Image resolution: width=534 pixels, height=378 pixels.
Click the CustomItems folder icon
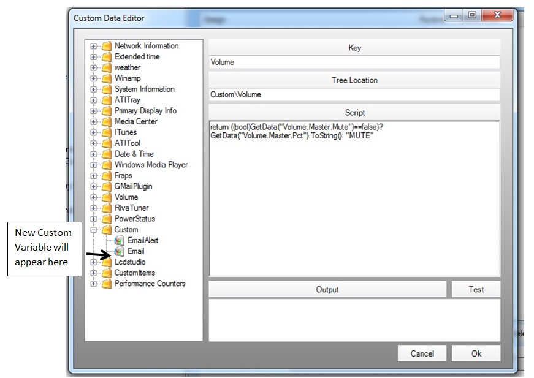coord(107,273)
